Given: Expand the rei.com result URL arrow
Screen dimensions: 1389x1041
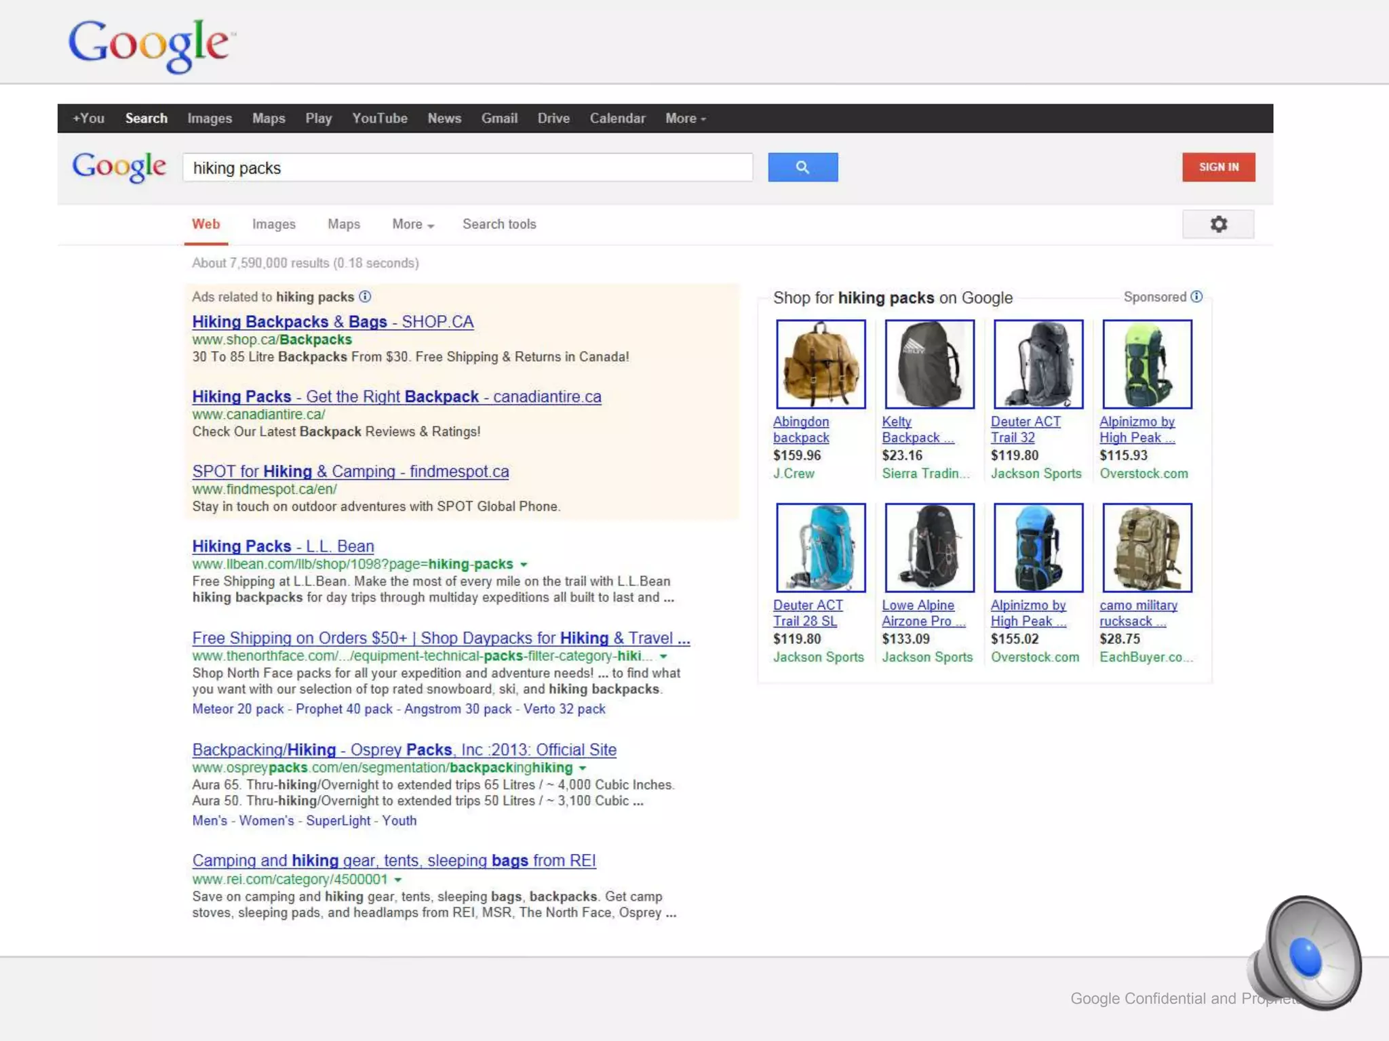Looking at the screenshot, I should click(398, 880).
